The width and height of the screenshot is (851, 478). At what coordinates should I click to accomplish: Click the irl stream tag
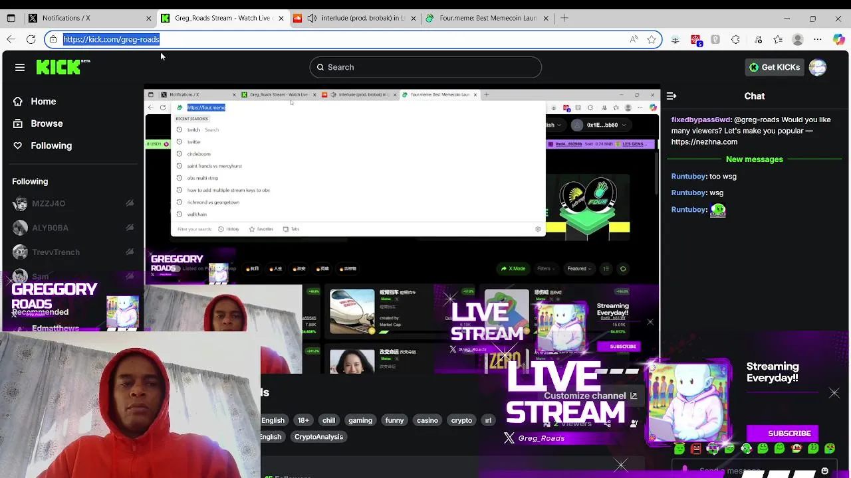488,420
